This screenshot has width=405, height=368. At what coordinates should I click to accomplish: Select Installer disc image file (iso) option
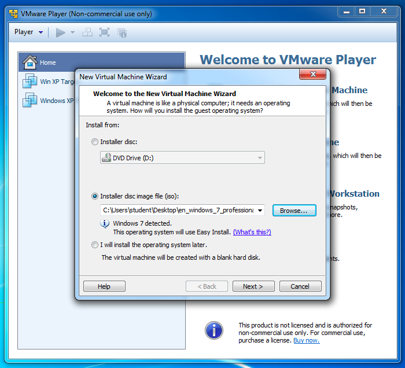pos(95,196)
